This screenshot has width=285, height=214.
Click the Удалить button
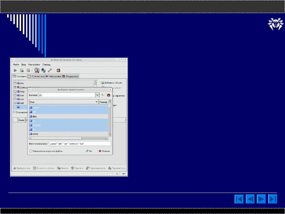point(77,168)
